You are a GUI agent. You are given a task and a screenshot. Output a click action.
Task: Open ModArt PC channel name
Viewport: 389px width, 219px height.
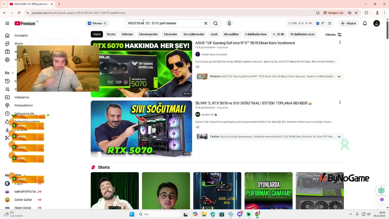coord(208,115)
